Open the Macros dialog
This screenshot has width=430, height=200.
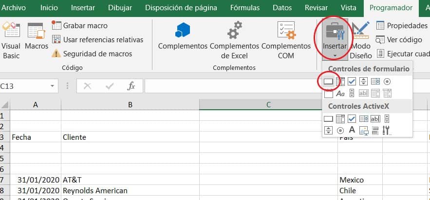point(37,36)
